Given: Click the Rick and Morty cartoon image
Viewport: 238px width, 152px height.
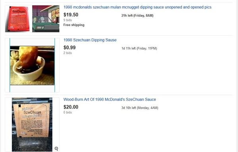Looking at the screenshot, I should [x=46, y=19].
